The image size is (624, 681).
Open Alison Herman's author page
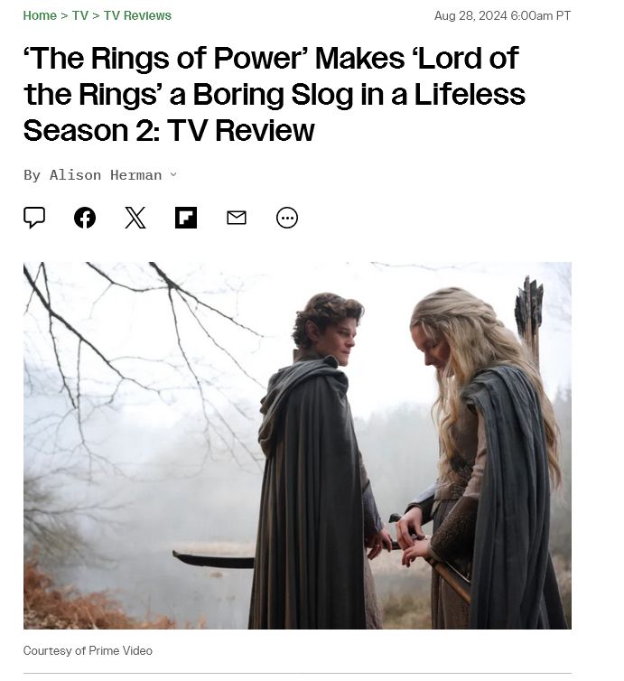click(x=106, y=175)
